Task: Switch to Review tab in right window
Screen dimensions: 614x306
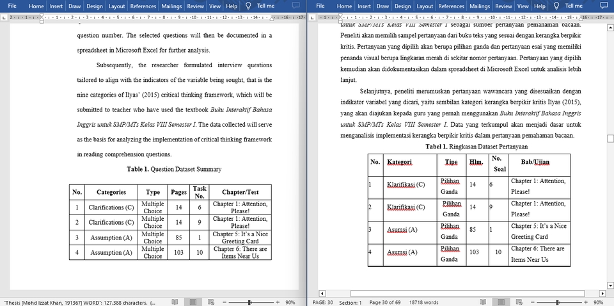Action: click(504, 6)
